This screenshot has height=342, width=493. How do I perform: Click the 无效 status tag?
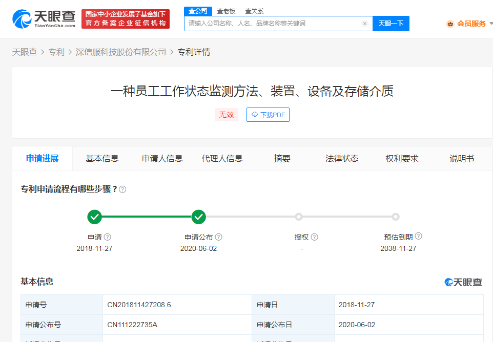[x=226, y=115]
